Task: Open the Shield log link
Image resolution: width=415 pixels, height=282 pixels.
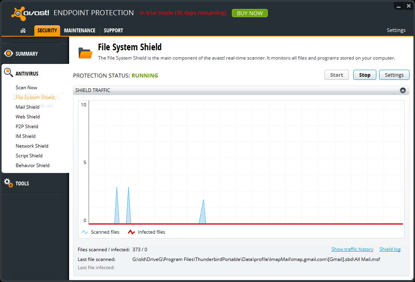Action: [390, 249]
